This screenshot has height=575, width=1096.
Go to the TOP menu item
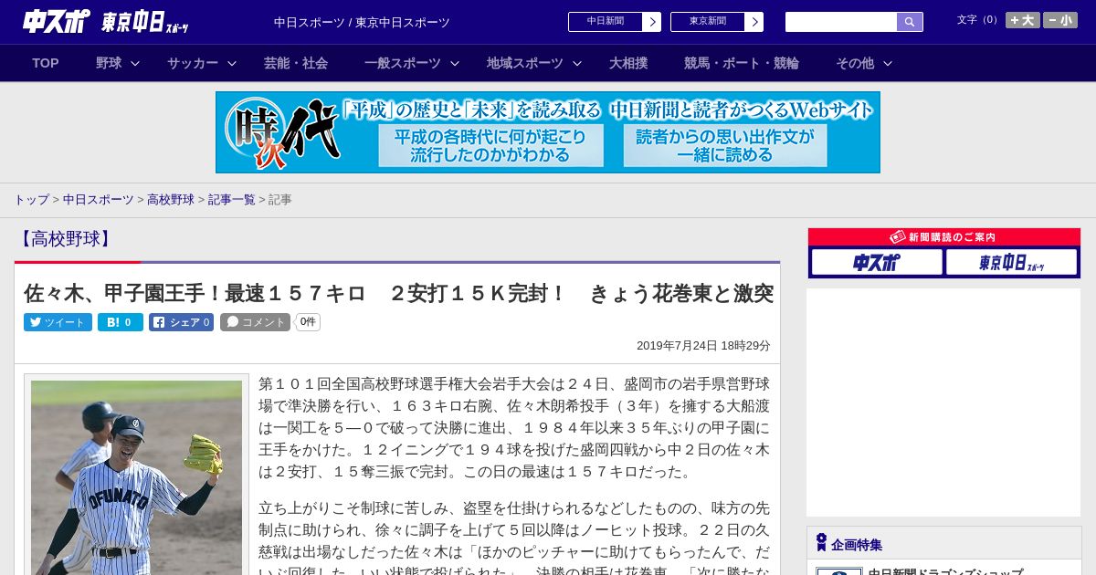click(46, 63)
